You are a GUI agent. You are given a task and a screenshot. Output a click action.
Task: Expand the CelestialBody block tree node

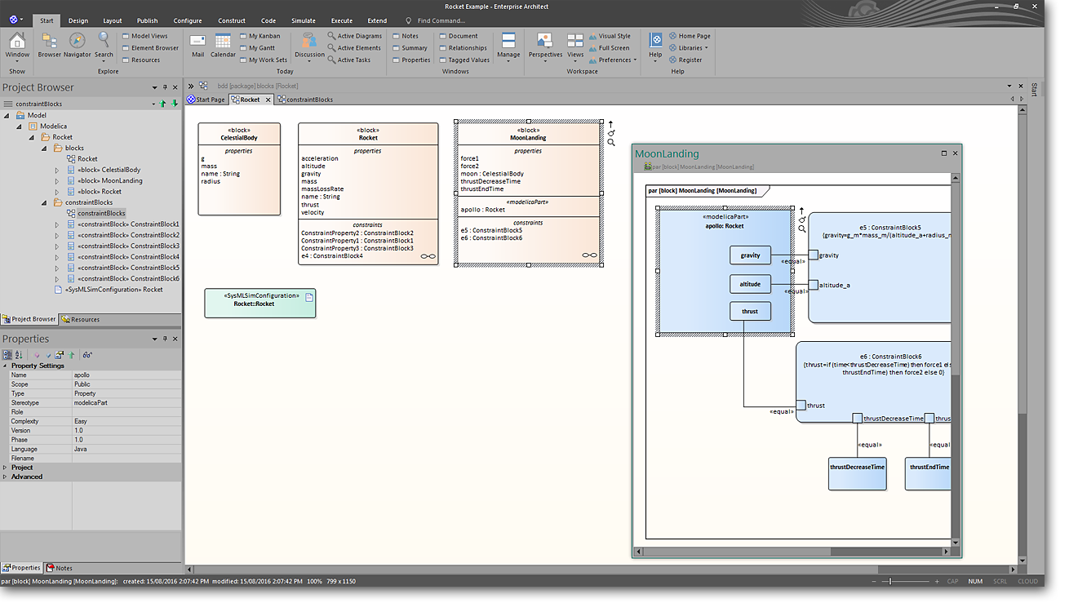pyautogui.click(x=57, y=170)
